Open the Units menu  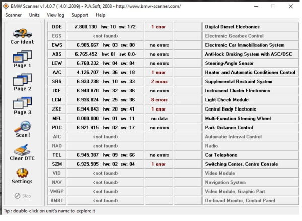tap(34, 15)
